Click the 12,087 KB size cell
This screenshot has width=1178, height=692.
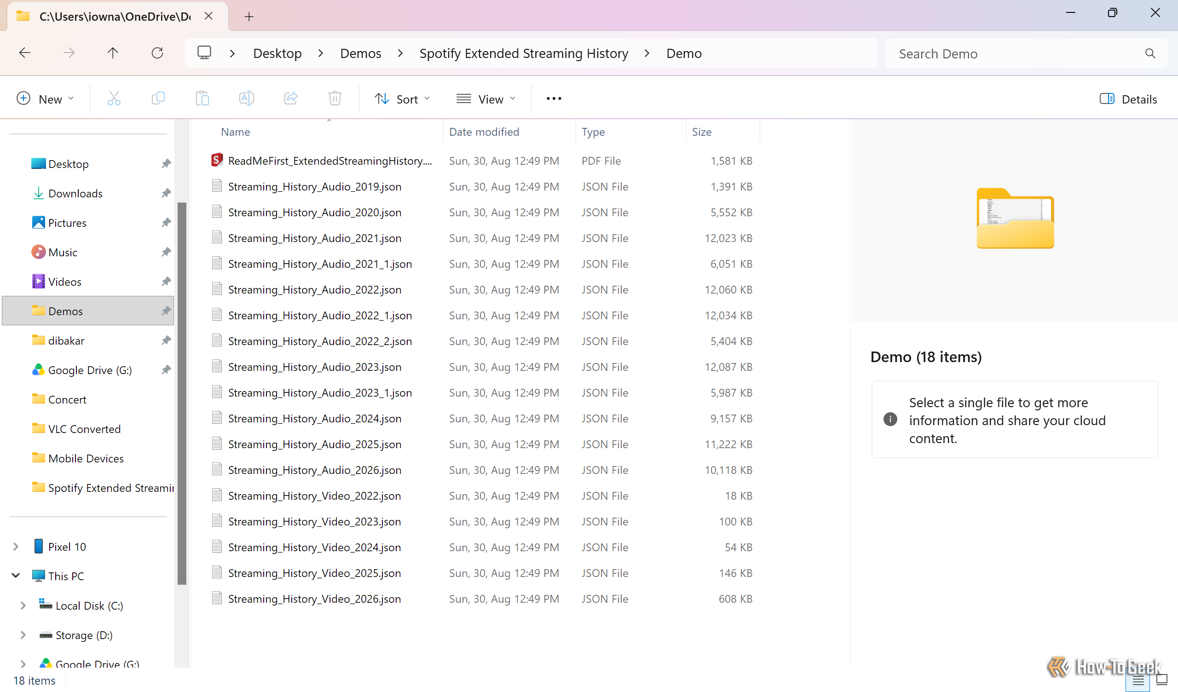[x=728, y=367]
